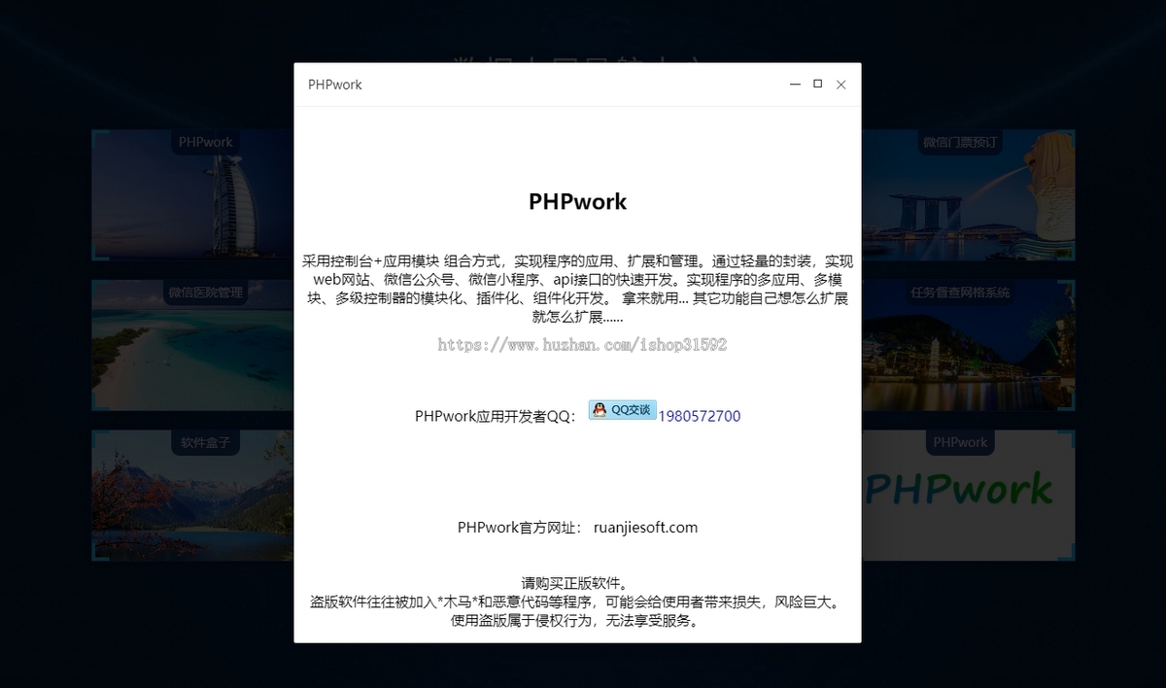The height and width of the screenshot is (688, 1166).
Task: Open the 软件盒子 background card
Action: click(x=193, y=496)
